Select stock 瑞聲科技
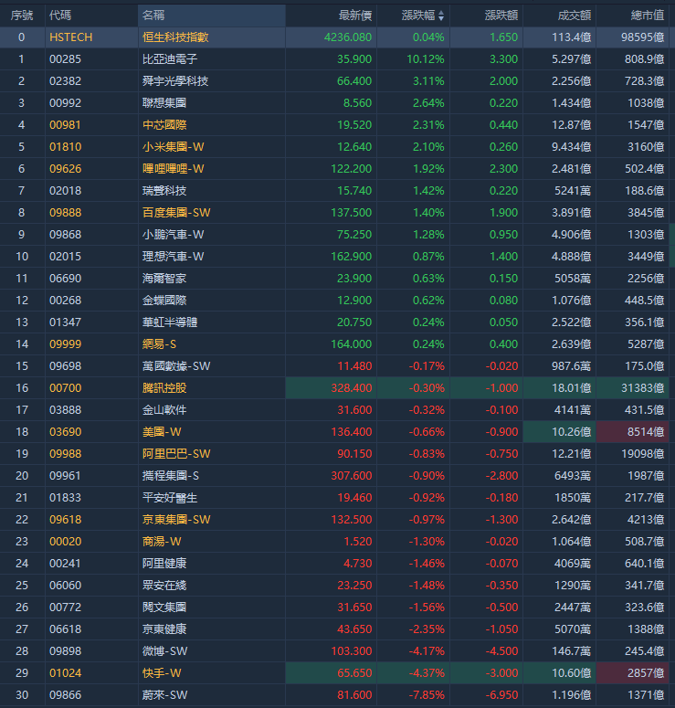Screen dimensions: 675x708 pyautogui.click(x=164, y=191)
